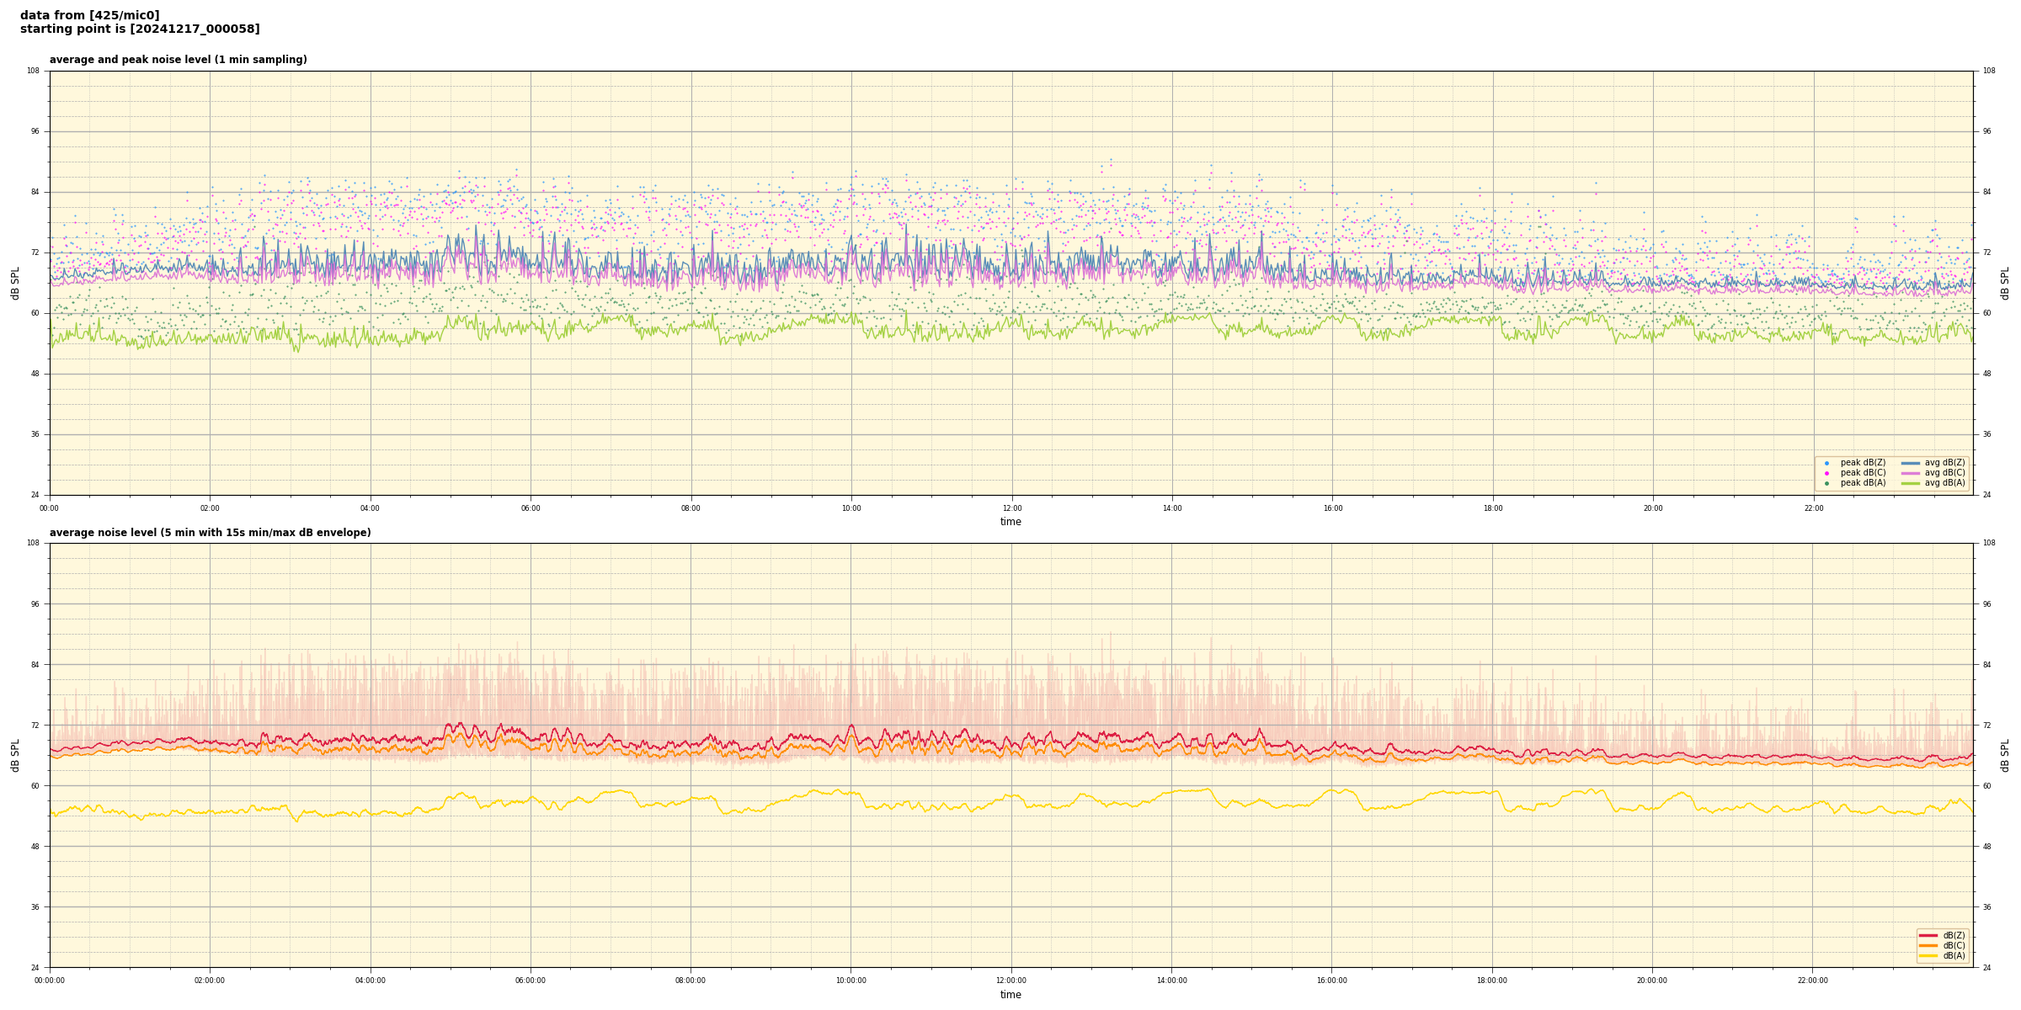Click the left 'dB SPL' label of lower chart

point(15,755)
